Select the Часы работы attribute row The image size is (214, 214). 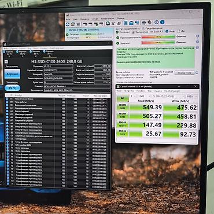click(x=58, y=102)
